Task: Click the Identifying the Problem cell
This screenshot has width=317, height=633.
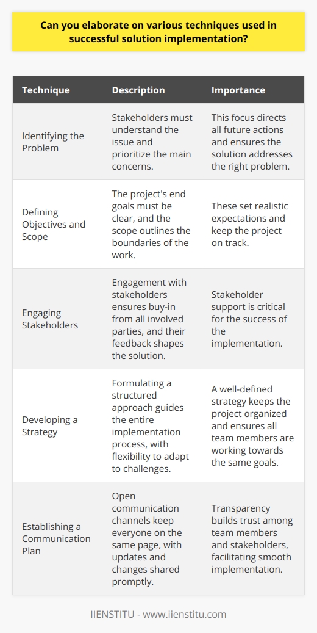Action: click(57, 142)
